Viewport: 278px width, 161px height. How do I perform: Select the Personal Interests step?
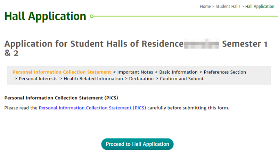click(x=38, y=79)
